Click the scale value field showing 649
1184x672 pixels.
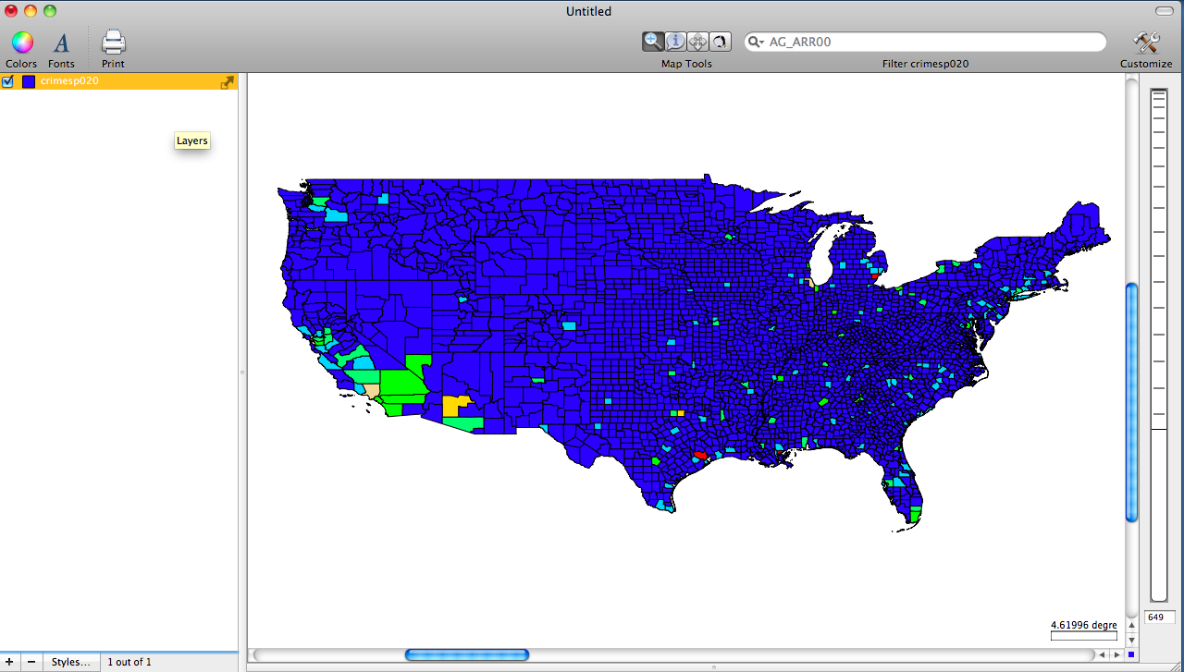coord(1159,617)
